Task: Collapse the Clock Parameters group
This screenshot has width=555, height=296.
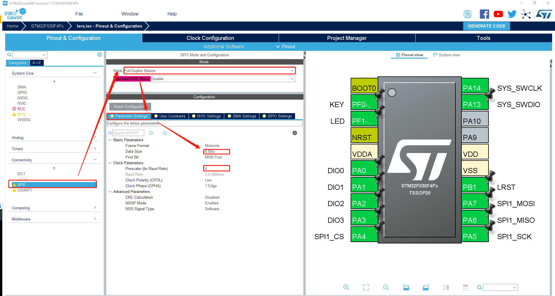Action: click(x=110, y=163)
